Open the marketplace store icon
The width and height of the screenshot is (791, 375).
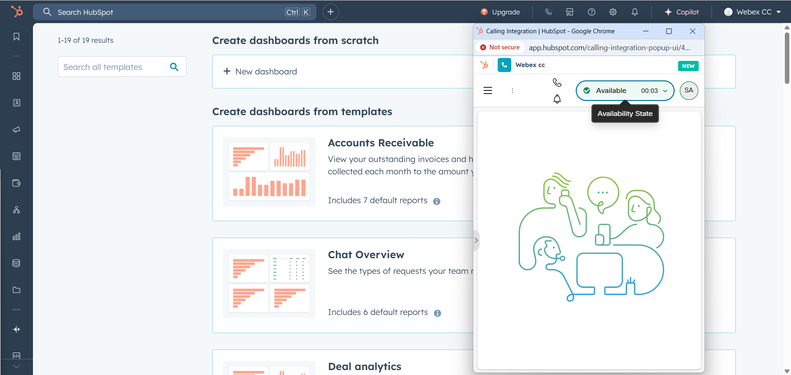tap(570, 12)
